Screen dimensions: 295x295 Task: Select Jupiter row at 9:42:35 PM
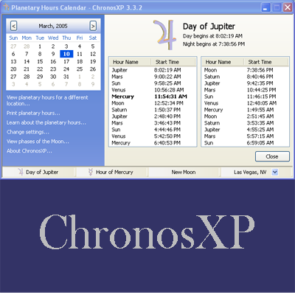pyautogui.click(x=245, y=83)
